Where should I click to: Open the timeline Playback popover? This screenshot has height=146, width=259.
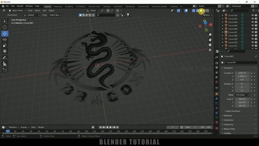13,127
